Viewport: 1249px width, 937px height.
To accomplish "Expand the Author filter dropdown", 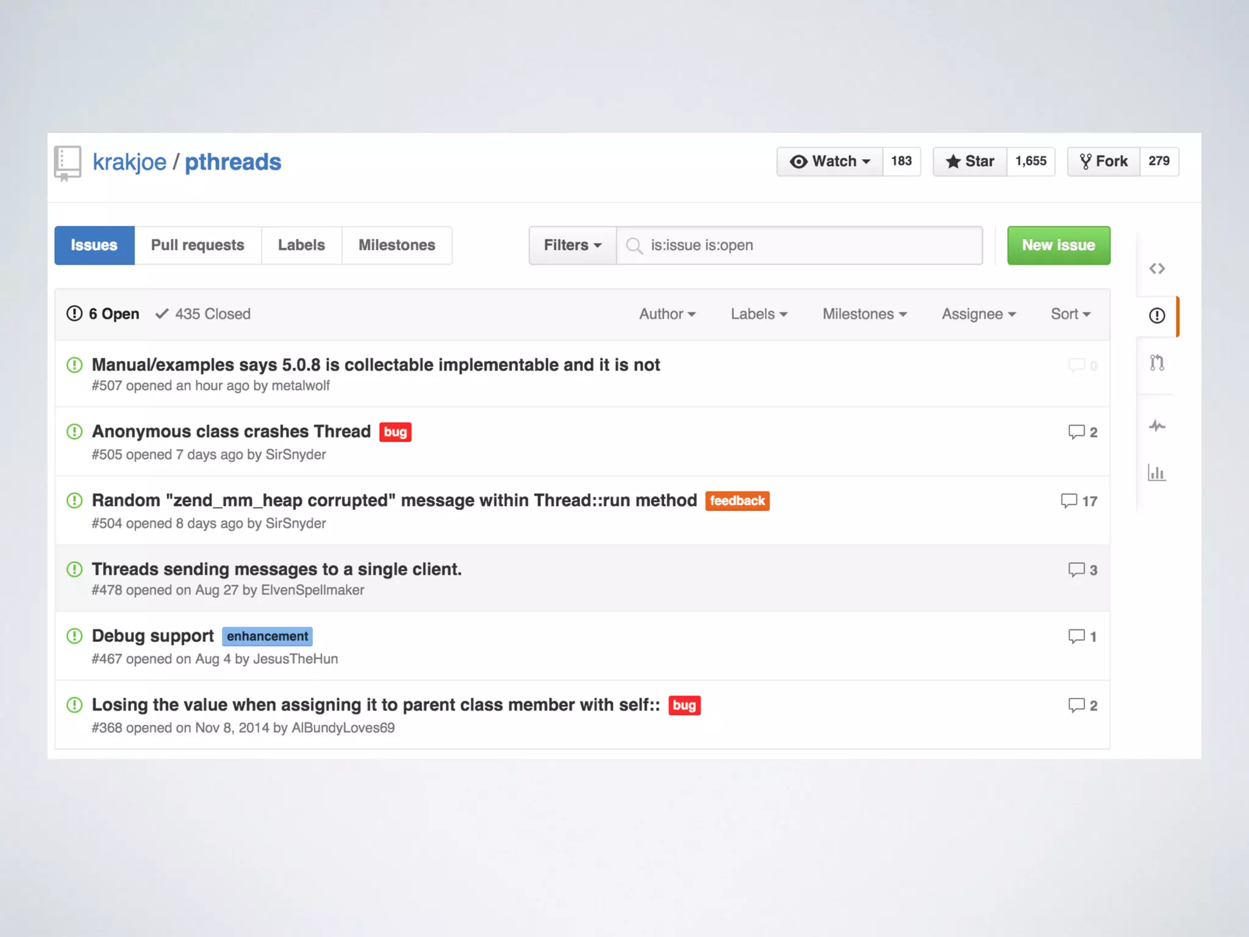I will click(667, 314).
